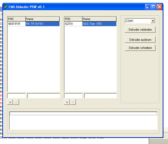Image resolution: width=168 pixels, height=144 pixels.
Task: Sort by FMS header above 9A819191
Action: pyautogui.click(x=16, y=19)
